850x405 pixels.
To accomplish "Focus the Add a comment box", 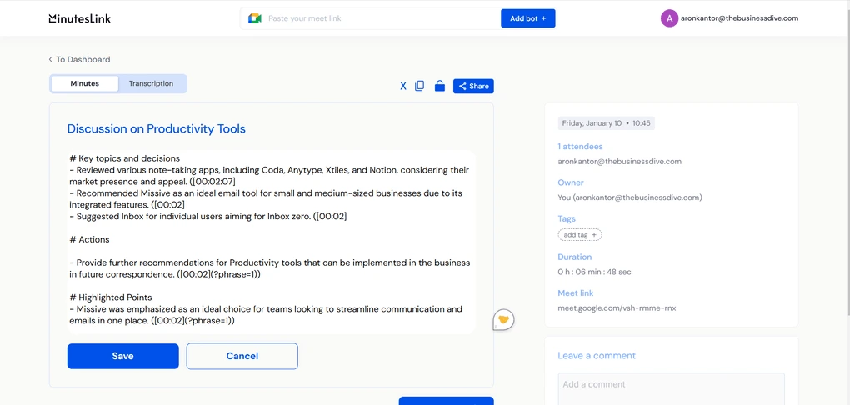I will coord(671,388).
